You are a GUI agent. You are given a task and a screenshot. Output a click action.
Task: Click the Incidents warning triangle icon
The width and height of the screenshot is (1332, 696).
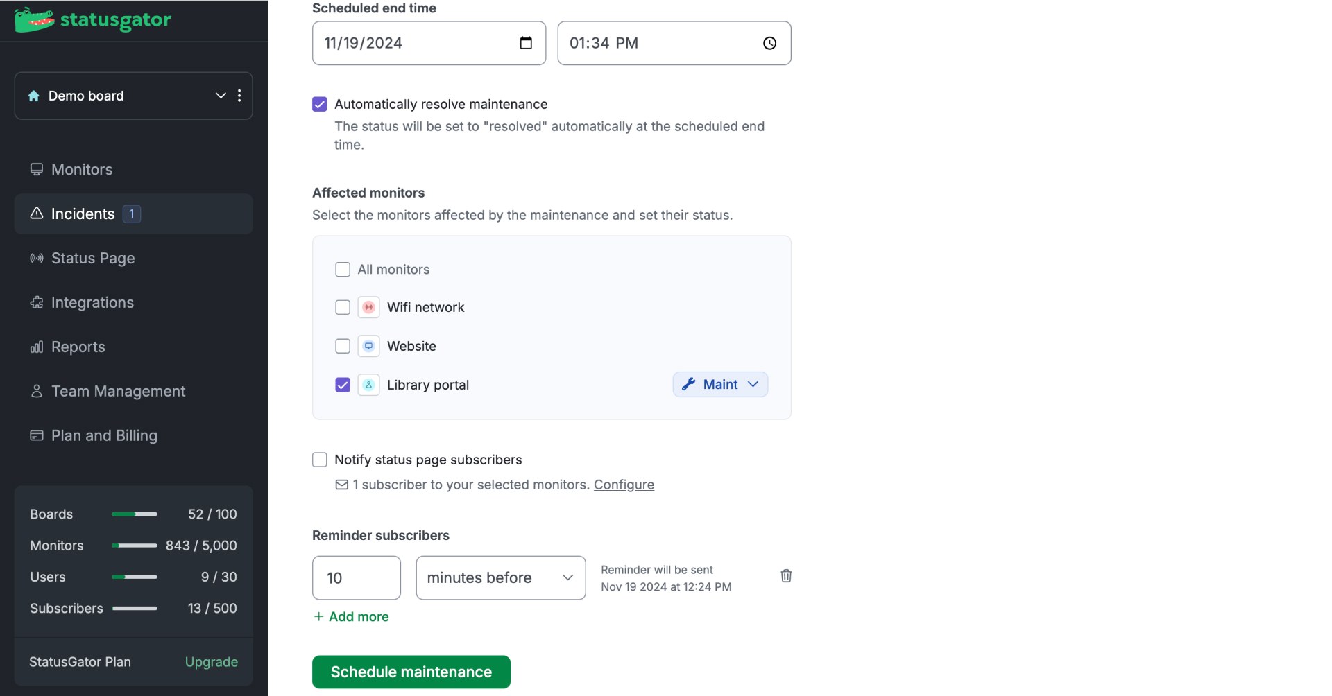pyautogui.click(x=37, y=214)
